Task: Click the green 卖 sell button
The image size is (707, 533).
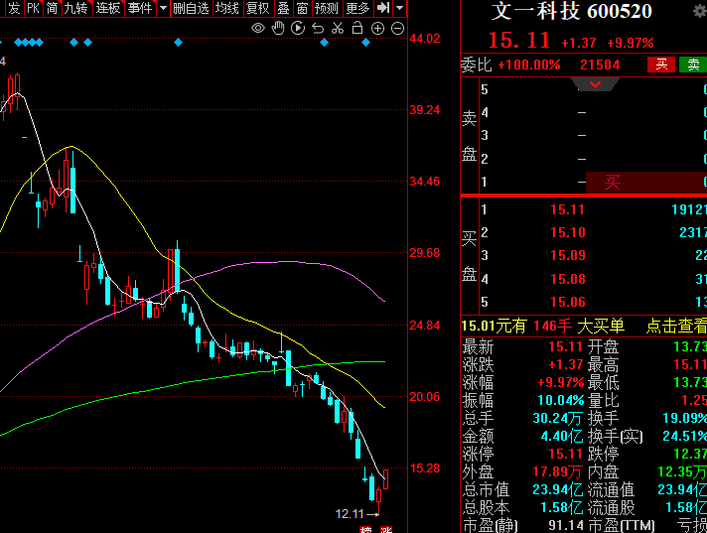Action: coord(693,65)
